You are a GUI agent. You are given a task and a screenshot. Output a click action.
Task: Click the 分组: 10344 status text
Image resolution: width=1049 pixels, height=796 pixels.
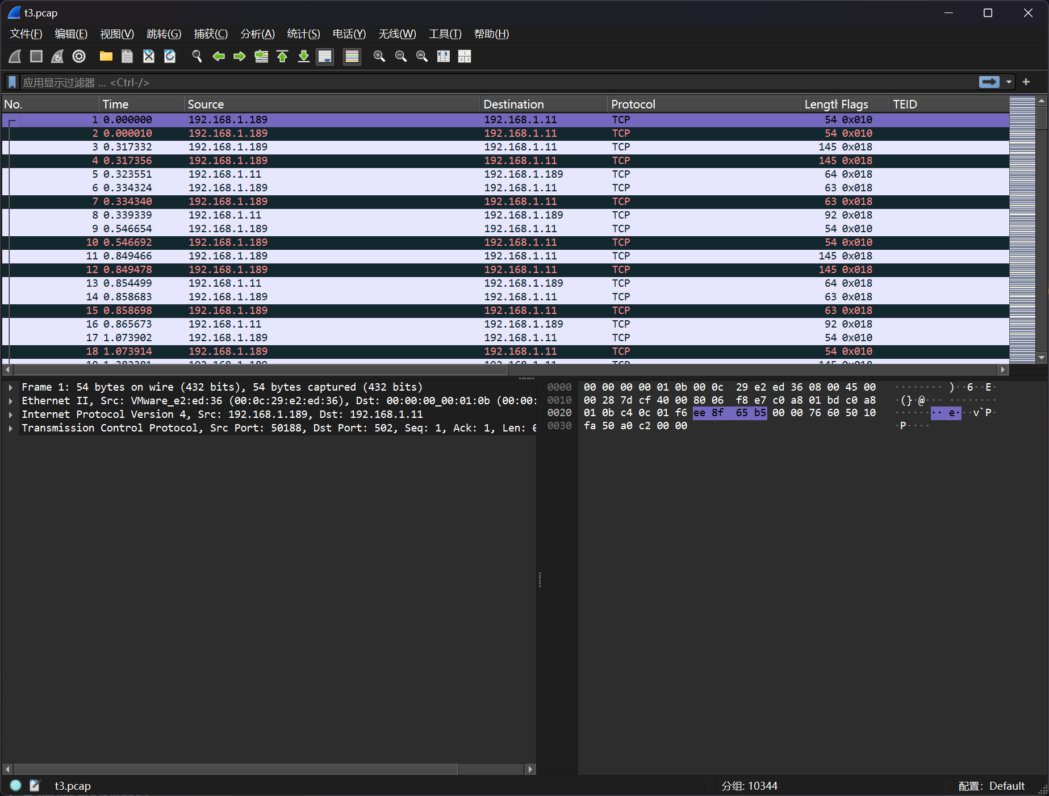749,786
